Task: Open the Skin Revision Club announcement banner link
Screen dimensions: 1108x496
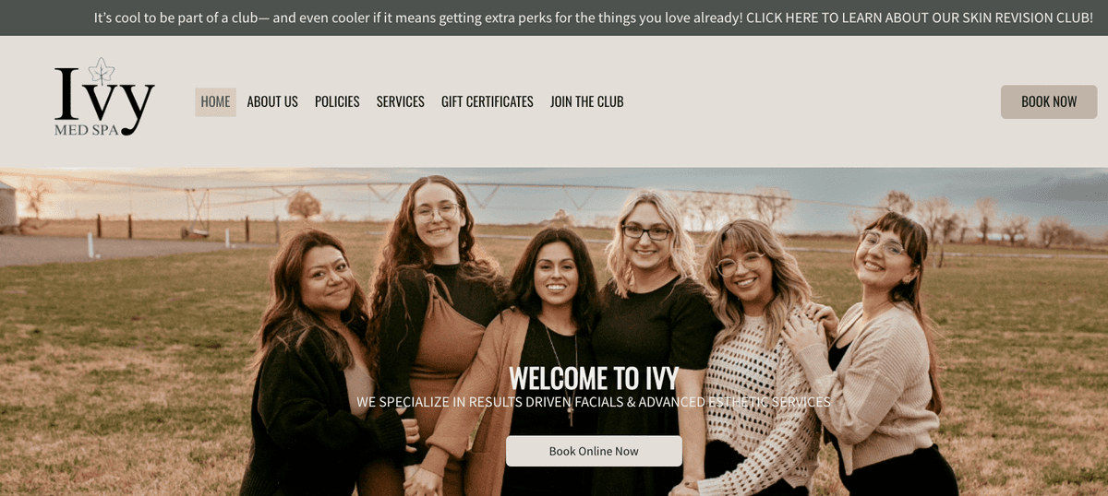Action: pyautogui.click(x=594, y=18)
